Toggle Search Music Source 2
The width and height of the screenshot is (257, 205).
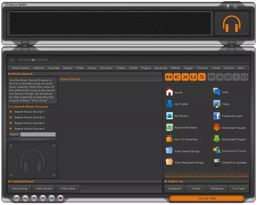tap(11, 117)
